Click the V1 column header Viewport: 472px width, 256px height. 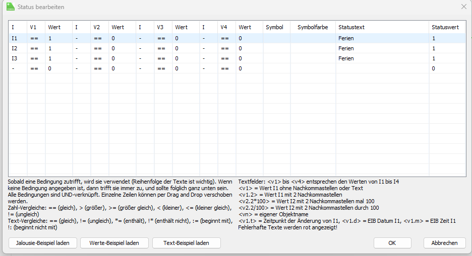pos(36,27)
